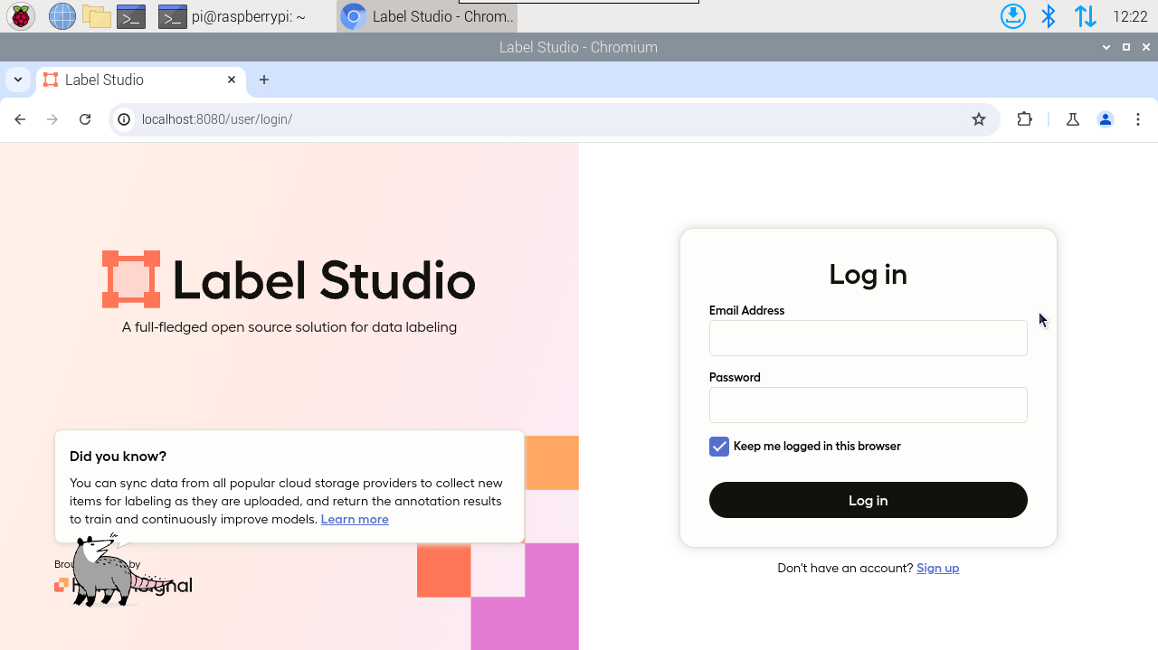Launch the first terminal icon in taskbar
The width and height of the screenshot is (1158, 650).
coord(131,16)
